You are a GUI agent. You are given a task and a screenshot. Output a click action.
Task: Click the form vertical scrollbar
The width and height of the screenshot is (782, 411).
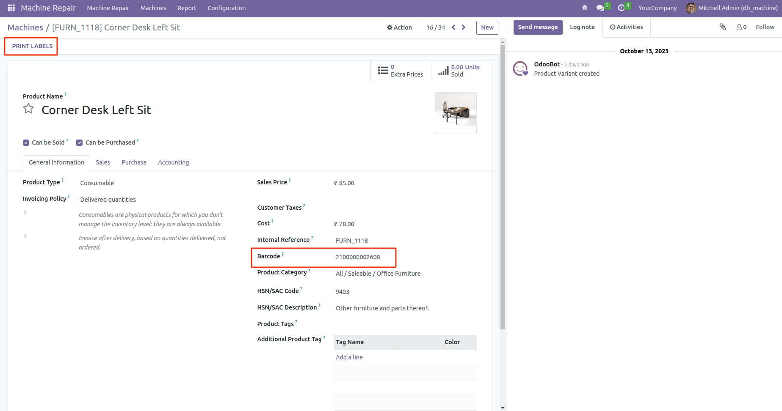click(x=503, y=186)
